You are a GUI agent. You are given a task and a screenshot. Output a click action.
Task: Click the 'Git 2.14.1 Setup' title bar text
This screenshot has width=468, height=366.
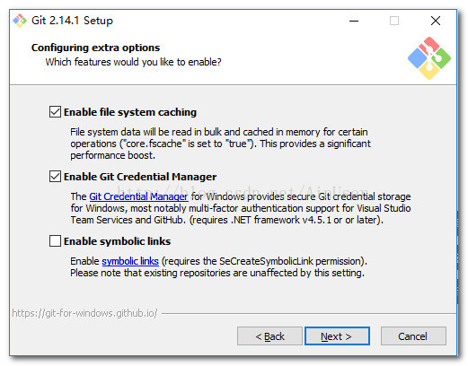point(72,21)
